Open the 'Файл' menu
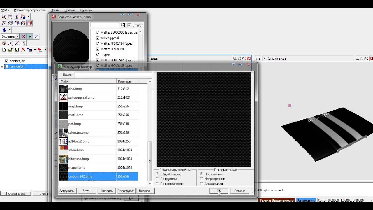This screenshot has width=373, height=210. tap(5, 10)
